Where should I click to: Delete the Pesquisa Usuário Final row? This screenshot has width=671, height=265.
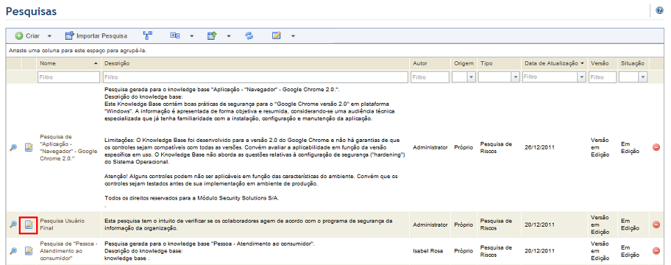point(656,224)
